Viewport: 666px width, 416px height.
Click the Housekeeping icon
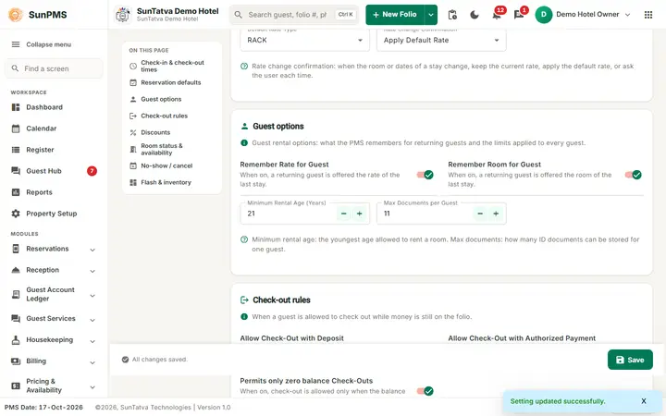coord(16,340)
